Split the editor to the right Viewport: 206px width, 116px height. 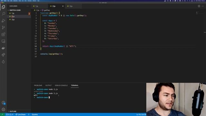pos(199,6)
